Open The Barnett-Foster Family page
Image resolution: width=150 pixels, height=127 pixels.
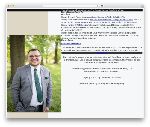[x=103, y=10]
